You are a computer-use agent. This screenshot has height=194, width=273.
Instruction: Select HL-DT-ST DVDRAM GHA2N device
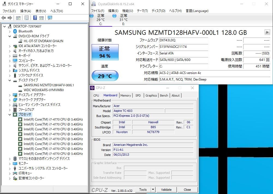(43, 41)
